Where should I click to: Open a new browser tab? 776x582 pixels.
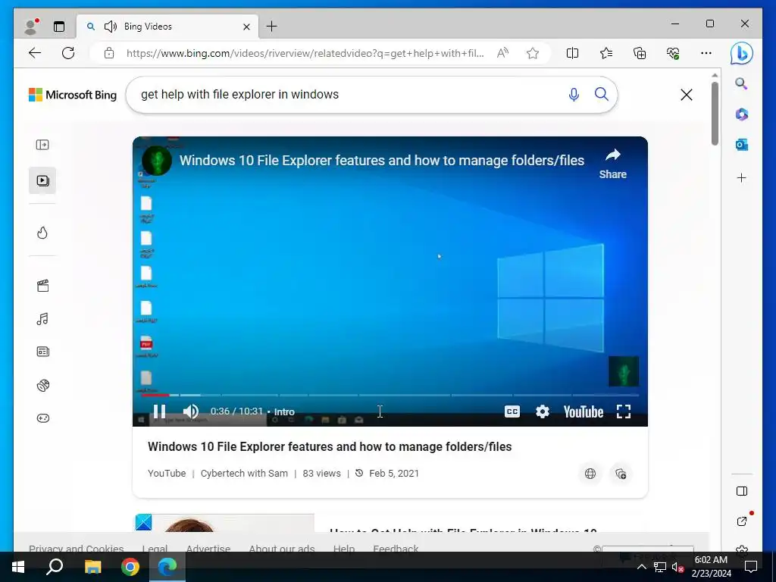pyautogui.click(x=272, y=27)
